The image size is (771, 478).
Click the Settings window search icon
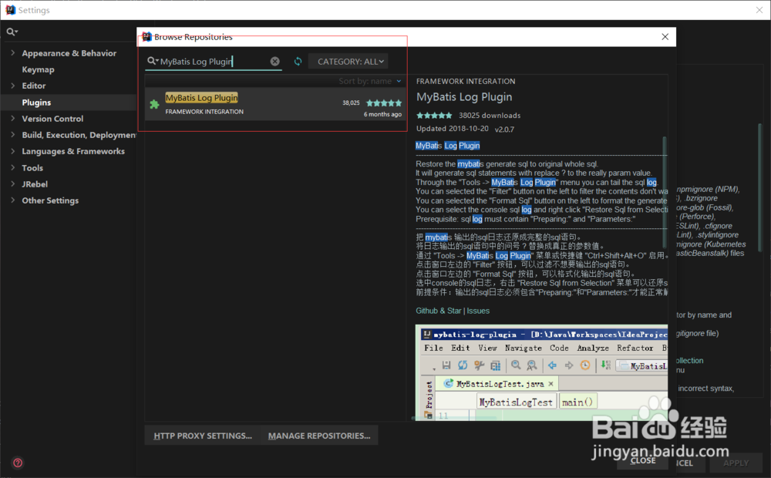(12, 32)
